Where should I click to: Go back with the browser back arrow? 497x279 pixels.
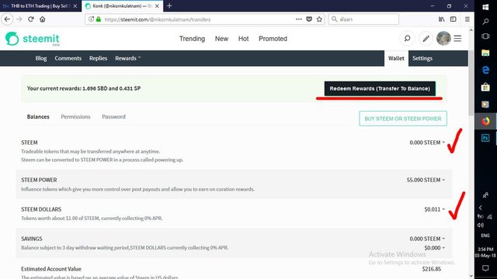click(7, 19)
